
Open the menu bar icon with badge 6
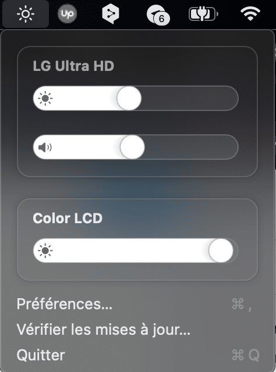coord(158,15)
